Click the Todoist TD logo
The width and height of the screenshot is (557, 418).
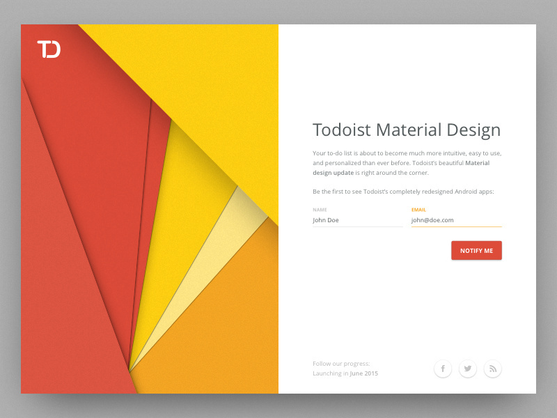49,49
